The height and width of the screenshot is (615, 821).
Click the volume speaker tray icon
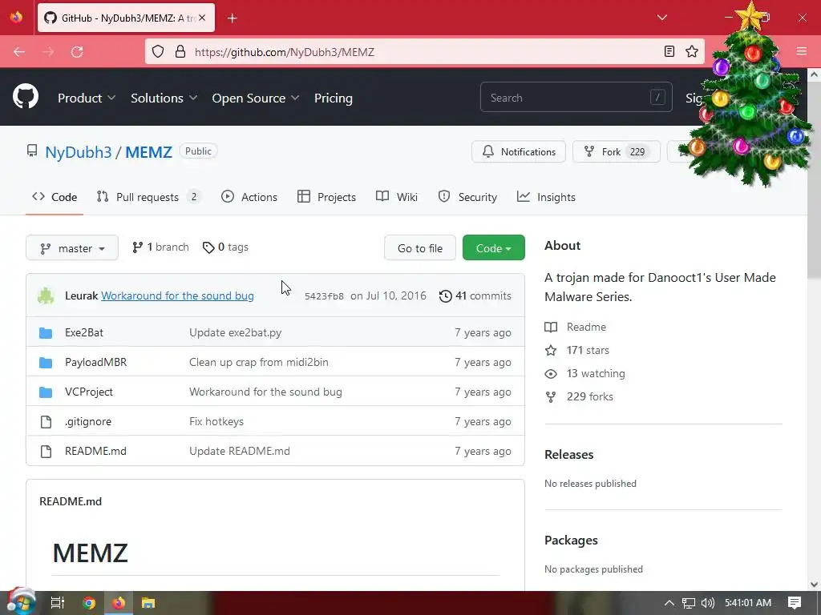click(707, 603)
